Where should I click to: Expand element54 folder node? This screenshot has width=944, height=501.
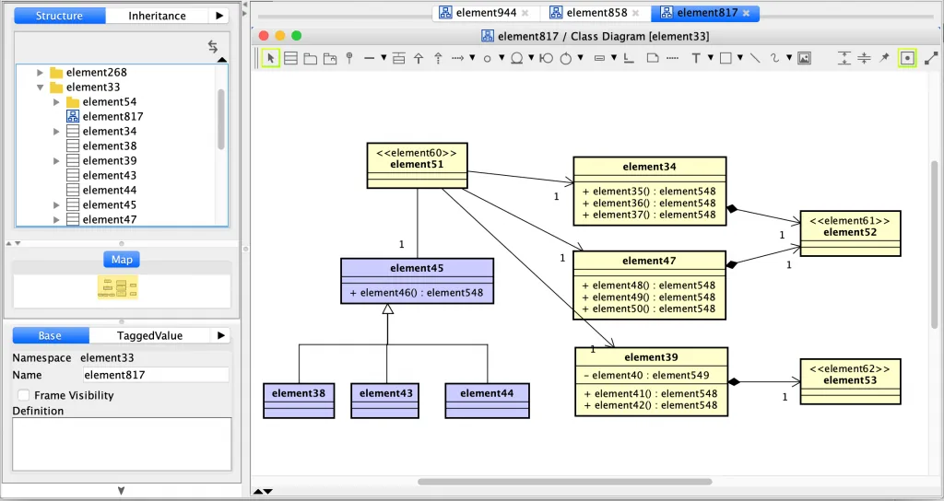click(56, 101)
